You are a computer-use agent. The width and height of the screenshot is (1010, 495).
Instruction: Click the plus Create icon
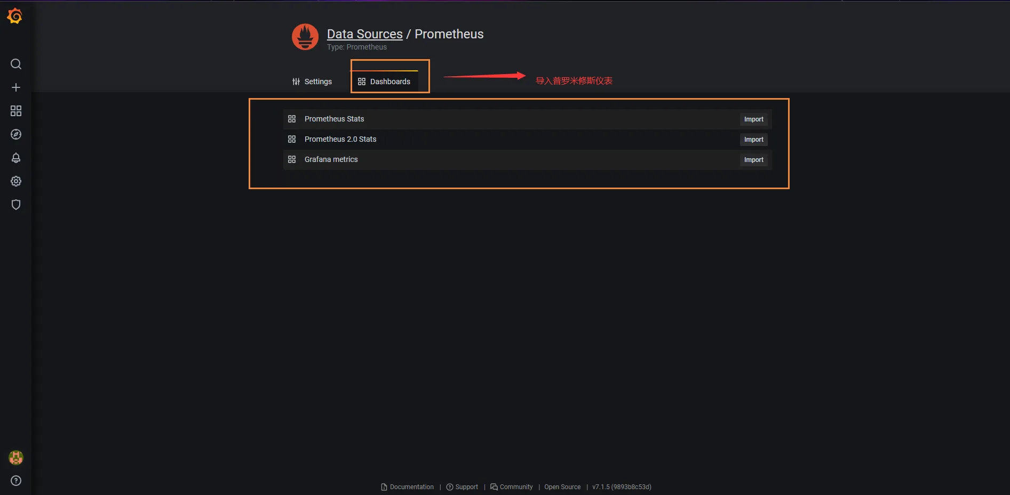[16, 87]
